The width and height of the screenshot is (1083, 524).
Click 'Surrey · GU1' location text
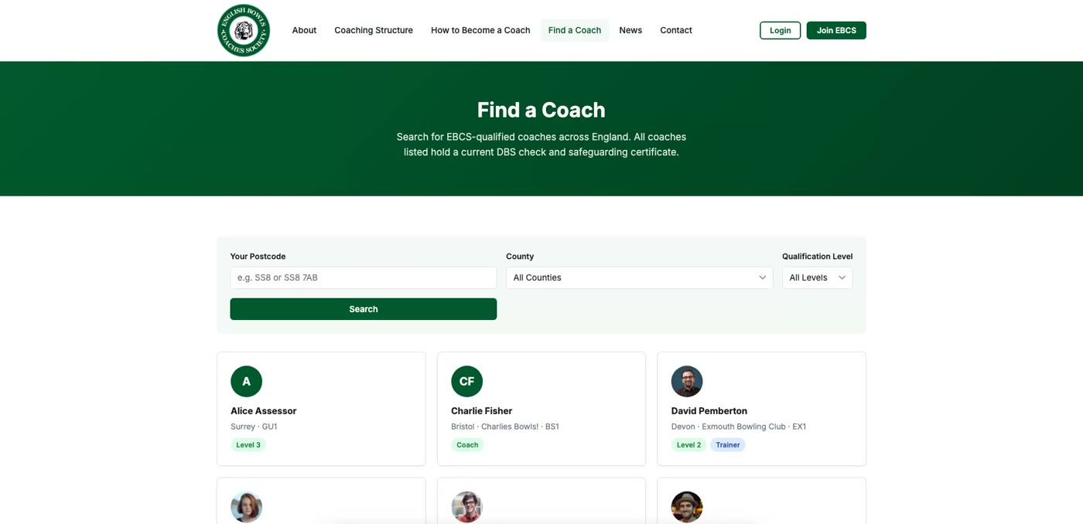tap(254, 427)
